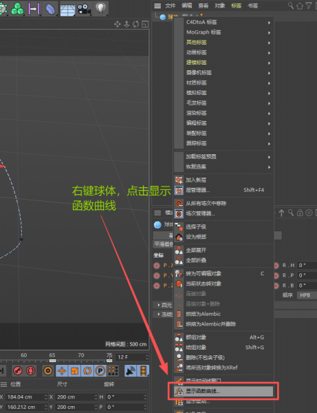Open the 编辑 menu in object manager

(x=187, y=6)
